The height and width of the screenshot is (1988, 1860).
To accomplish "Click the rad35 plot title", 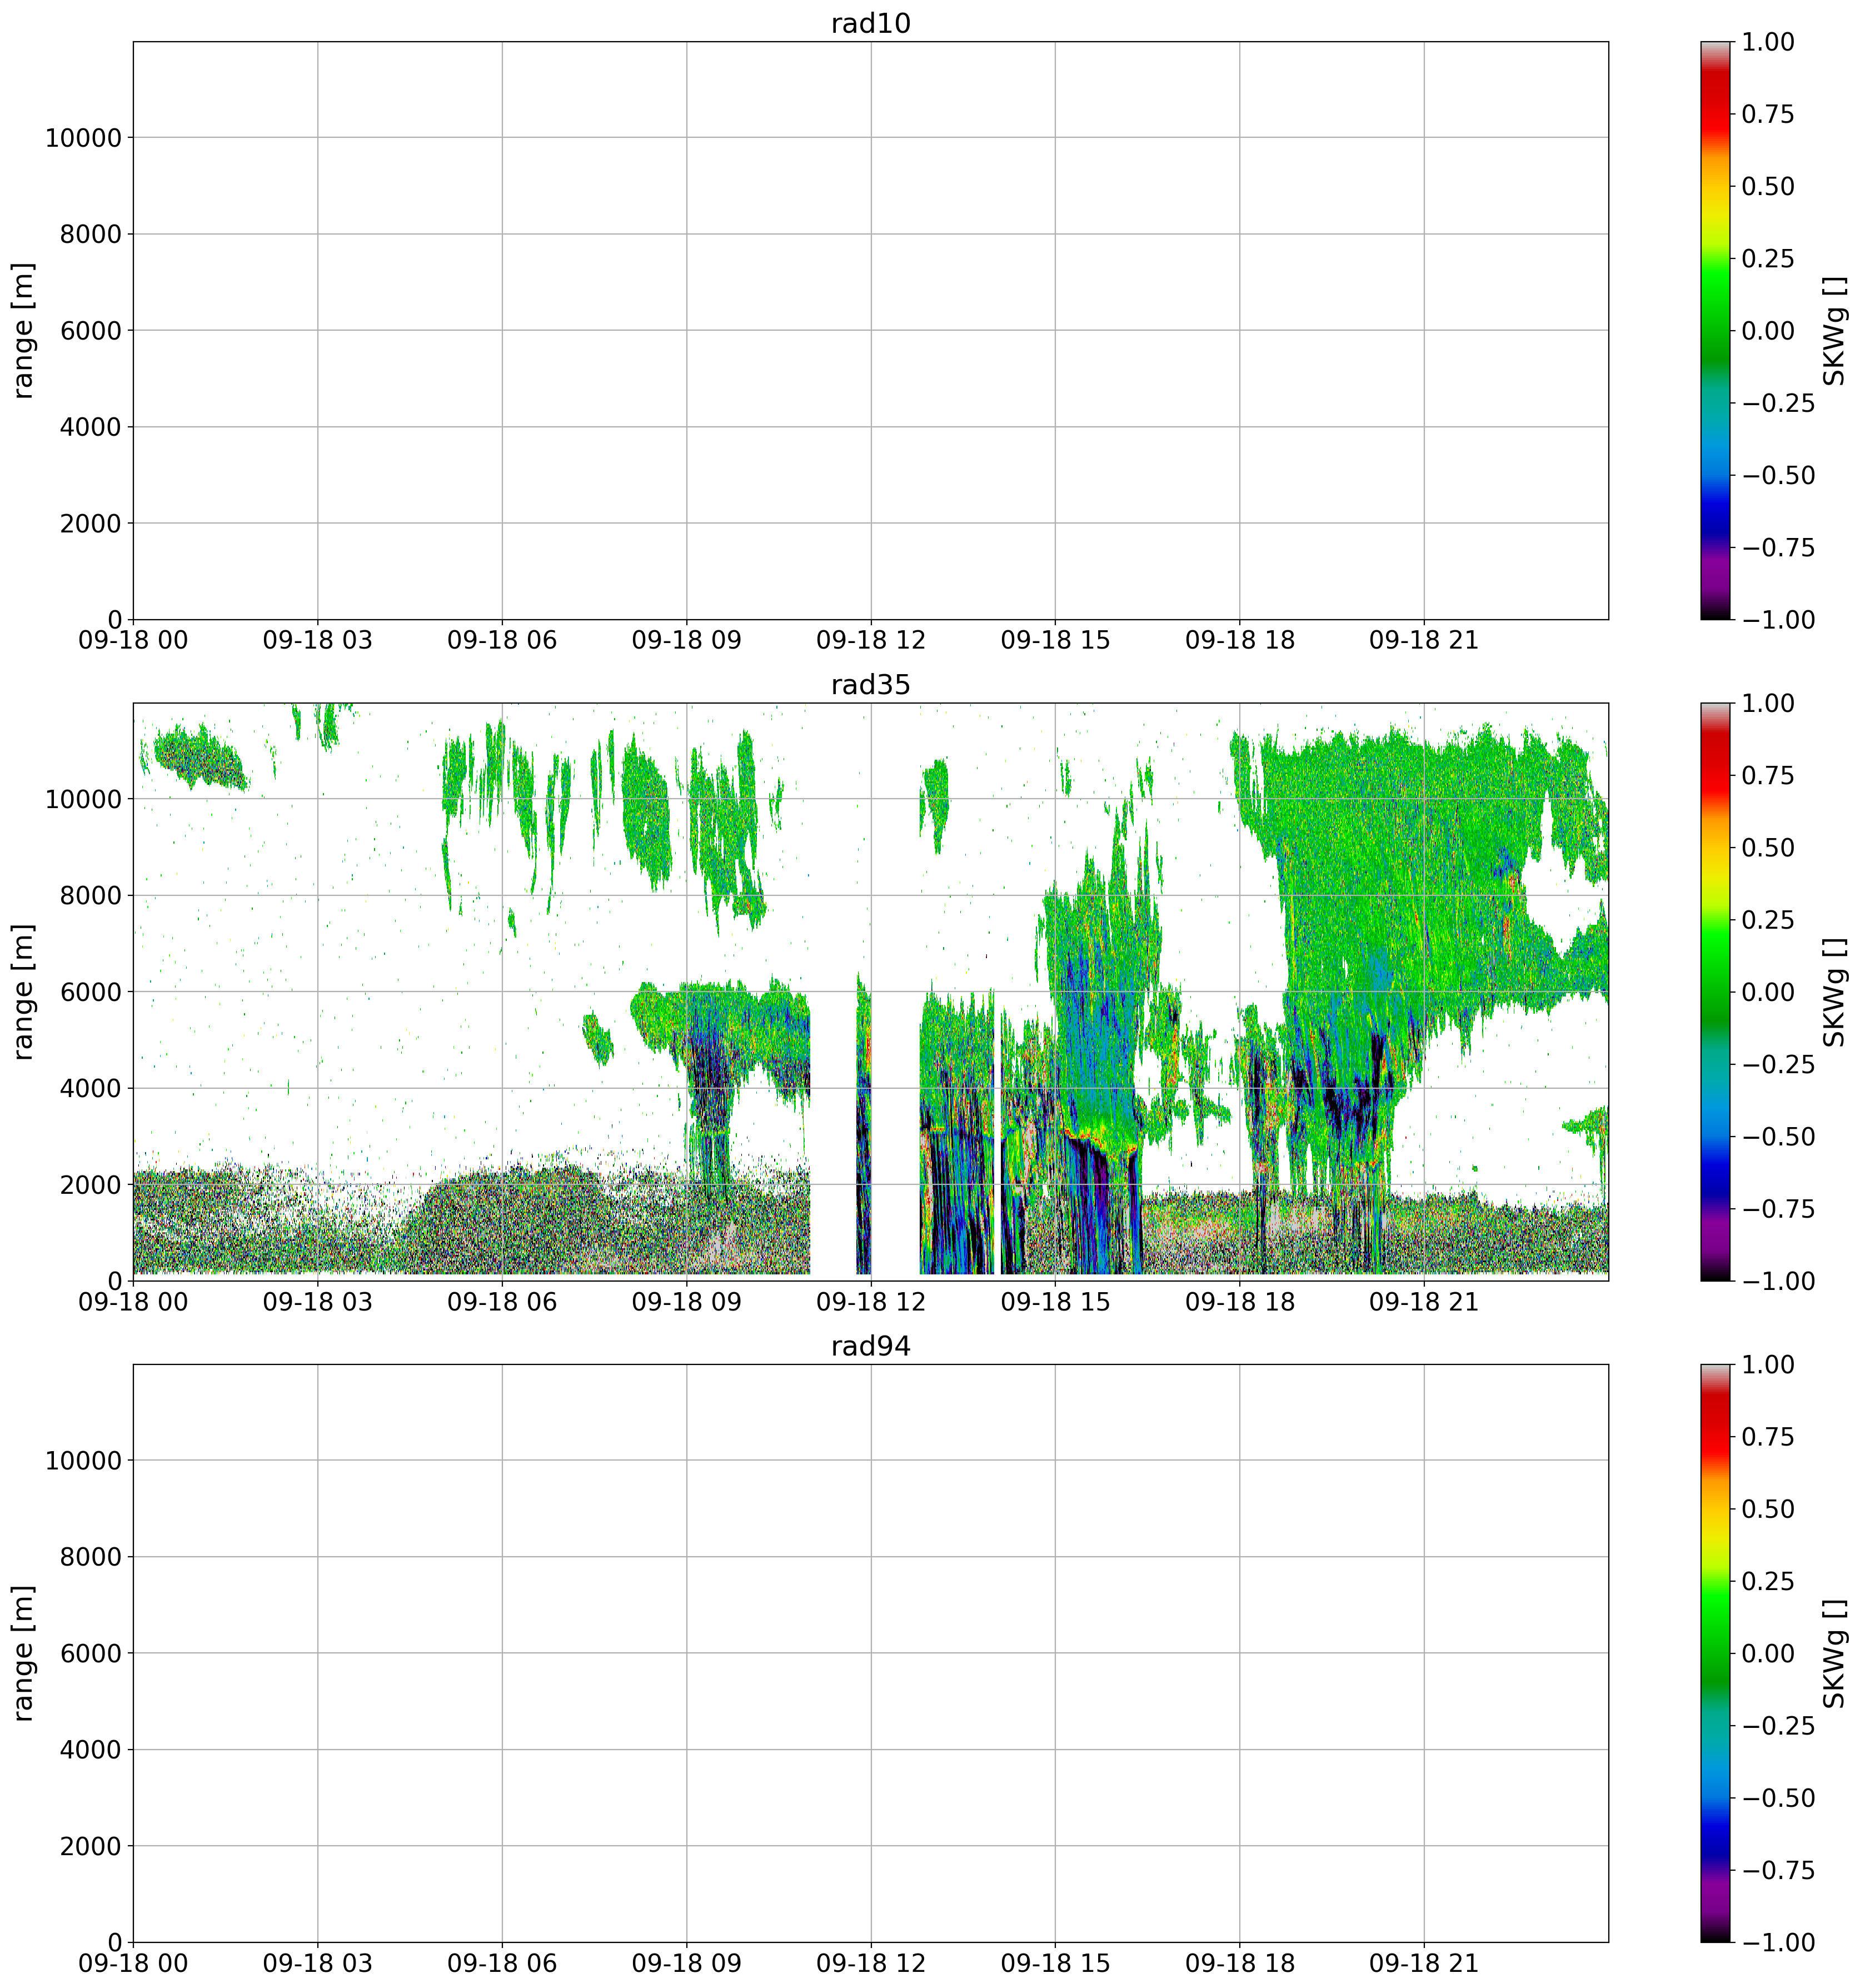I will pyautogui.click(x=870, y=685).
